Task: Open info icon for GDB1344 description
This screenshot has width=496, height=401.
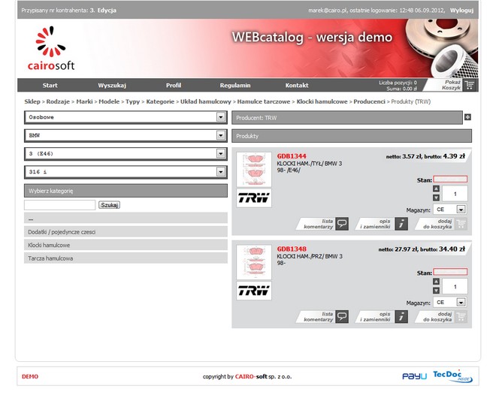Action: pos(401,223)
